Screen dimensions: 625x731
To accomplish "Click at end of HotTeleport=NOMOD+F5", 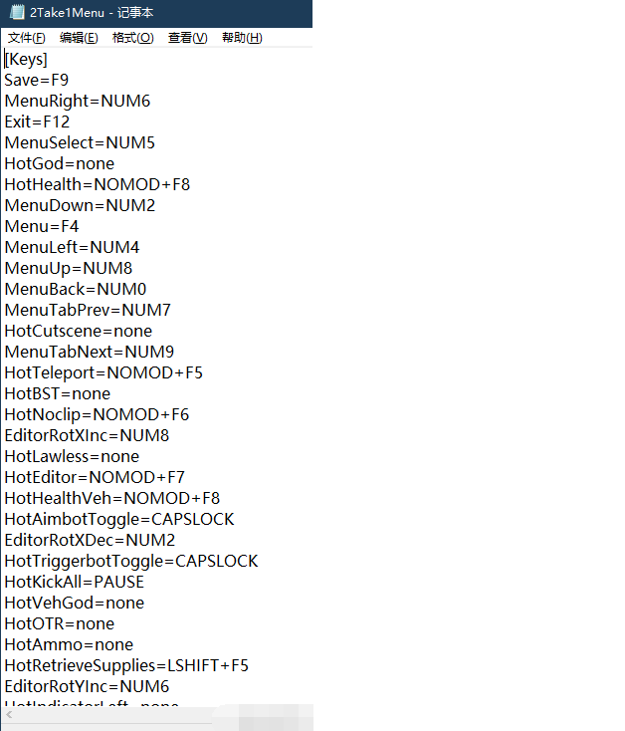I will point(203,372).
